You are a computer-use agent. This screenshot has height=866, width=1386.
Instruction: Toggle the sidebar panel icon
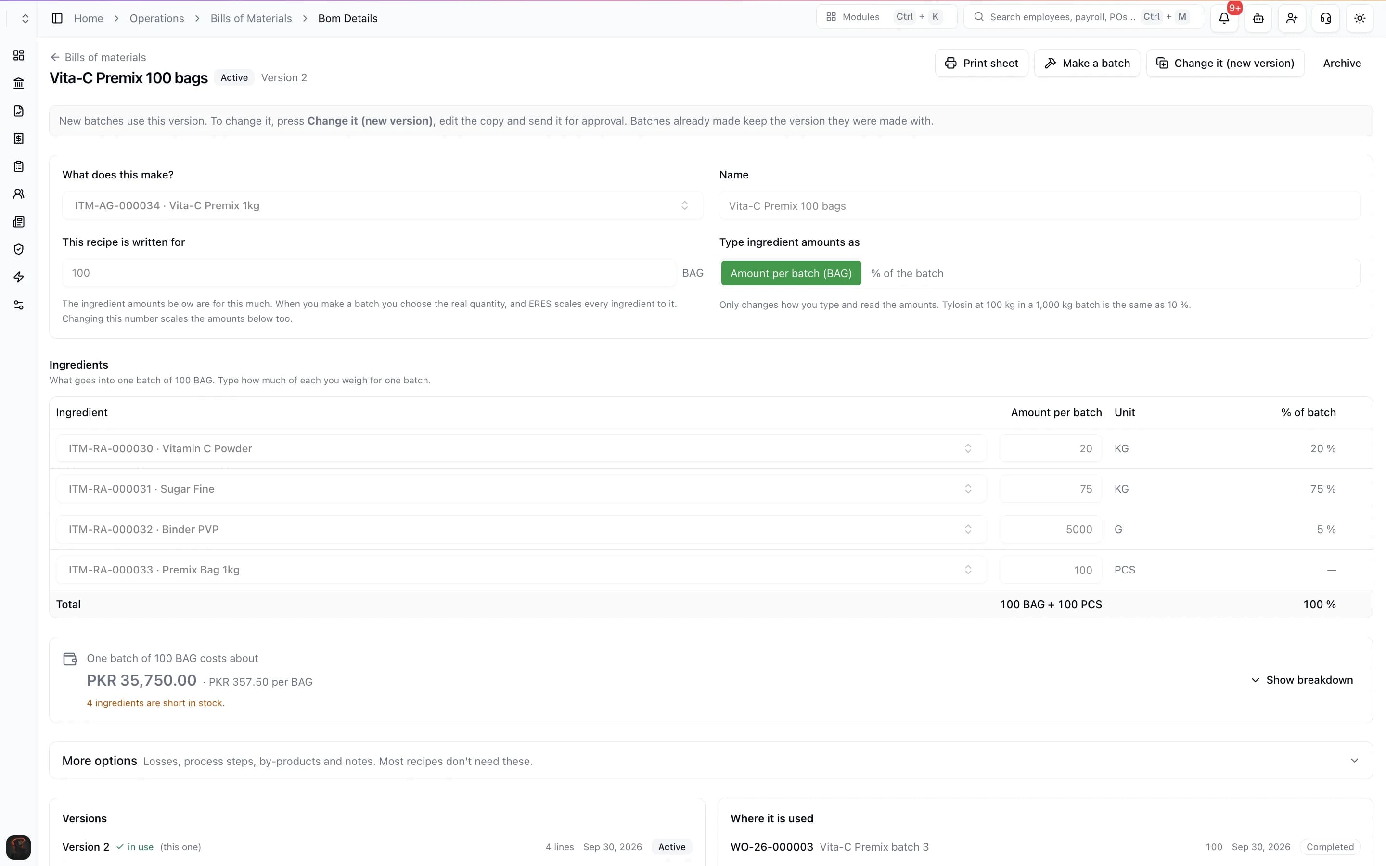click(57, 18)
